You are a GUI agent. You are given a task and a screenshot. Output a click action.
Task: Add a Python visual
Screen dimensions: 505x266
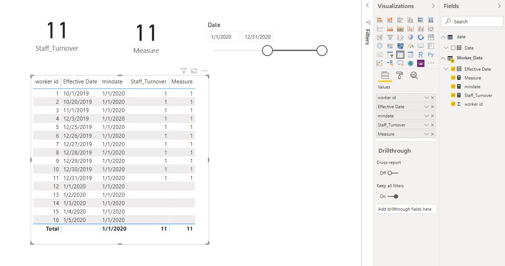(x=431, y=55)
